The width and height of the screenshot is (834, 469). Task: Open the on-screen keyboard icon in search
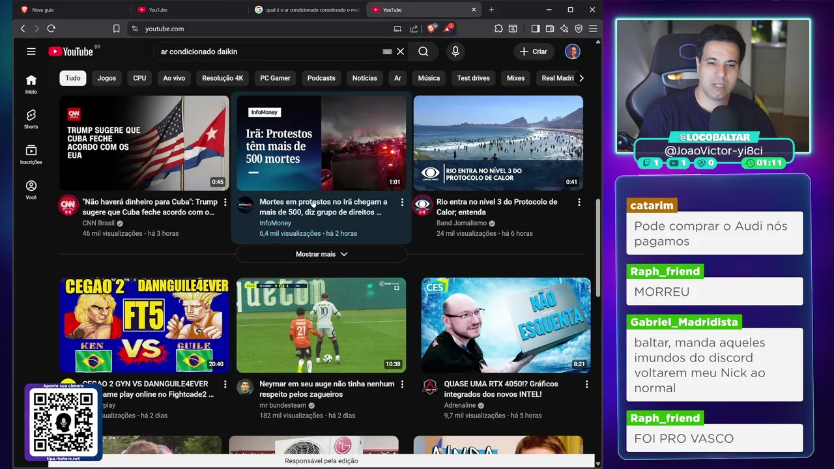[x=388, y=51]
